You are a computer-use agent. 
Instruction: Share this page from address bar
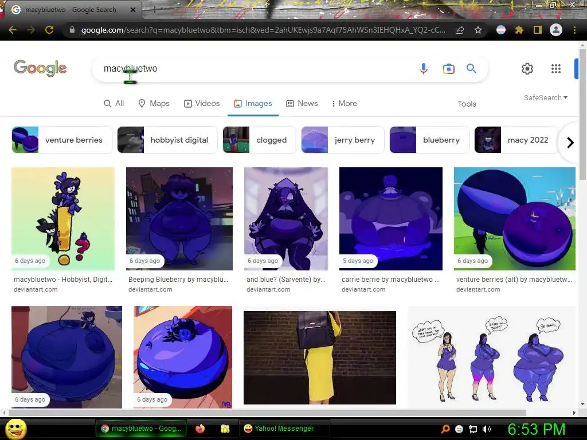point(460,30)
